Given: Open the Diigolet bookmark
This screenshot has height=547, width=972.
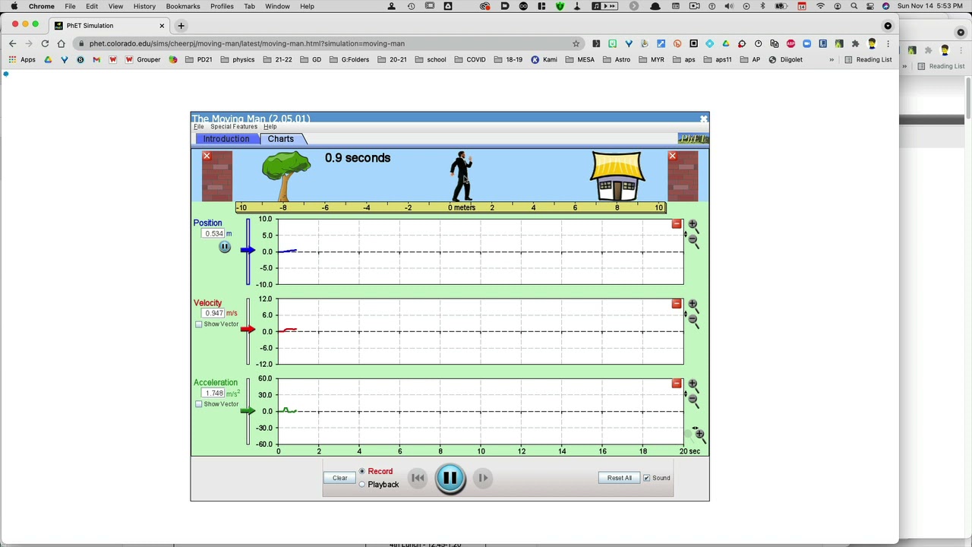Looking at the screenshot, I should point(785,59).
